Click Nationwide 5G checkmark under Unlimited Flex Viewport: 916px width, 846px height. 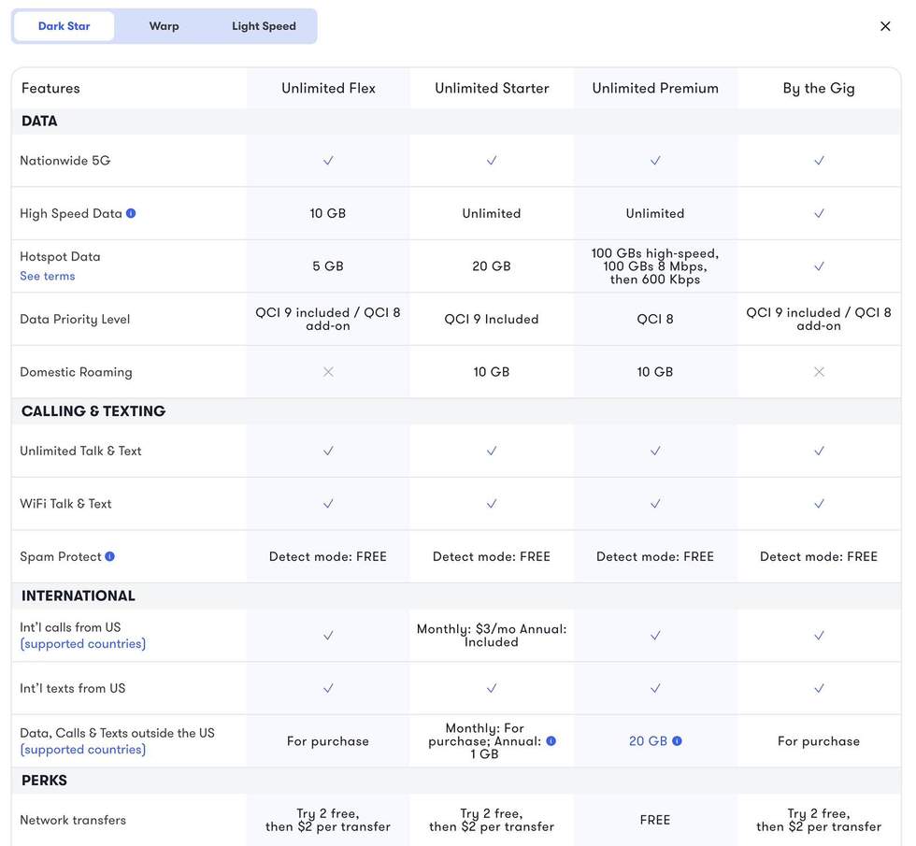point(328,160)
